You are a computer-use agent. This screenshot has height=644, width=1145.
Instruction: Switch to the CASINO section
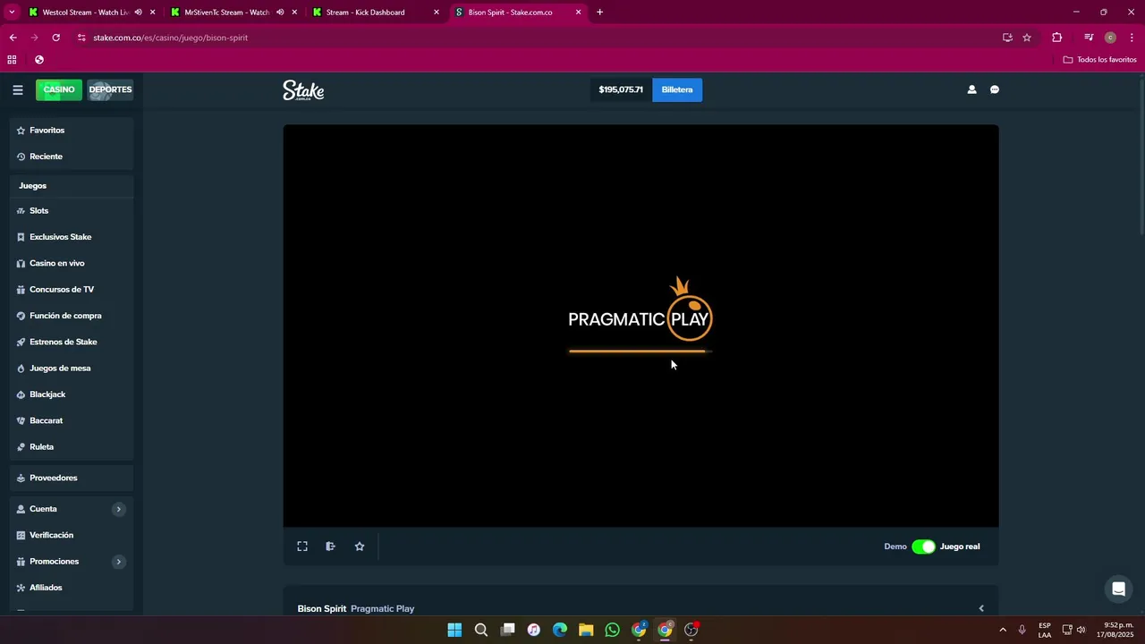pos(59,89)
